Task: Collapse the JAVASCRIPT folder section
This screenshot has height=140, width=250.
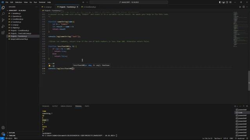Action: 23,10
